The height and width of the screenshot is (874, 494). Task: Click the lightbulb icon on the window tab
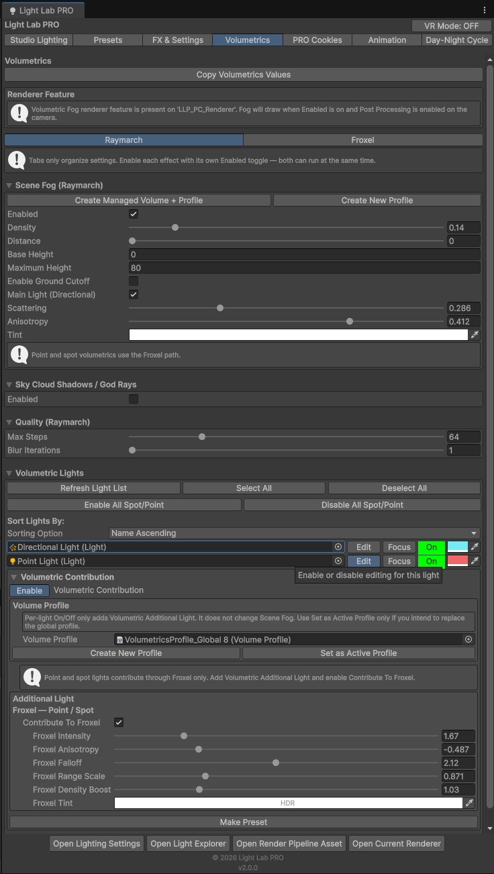(12, 11)
